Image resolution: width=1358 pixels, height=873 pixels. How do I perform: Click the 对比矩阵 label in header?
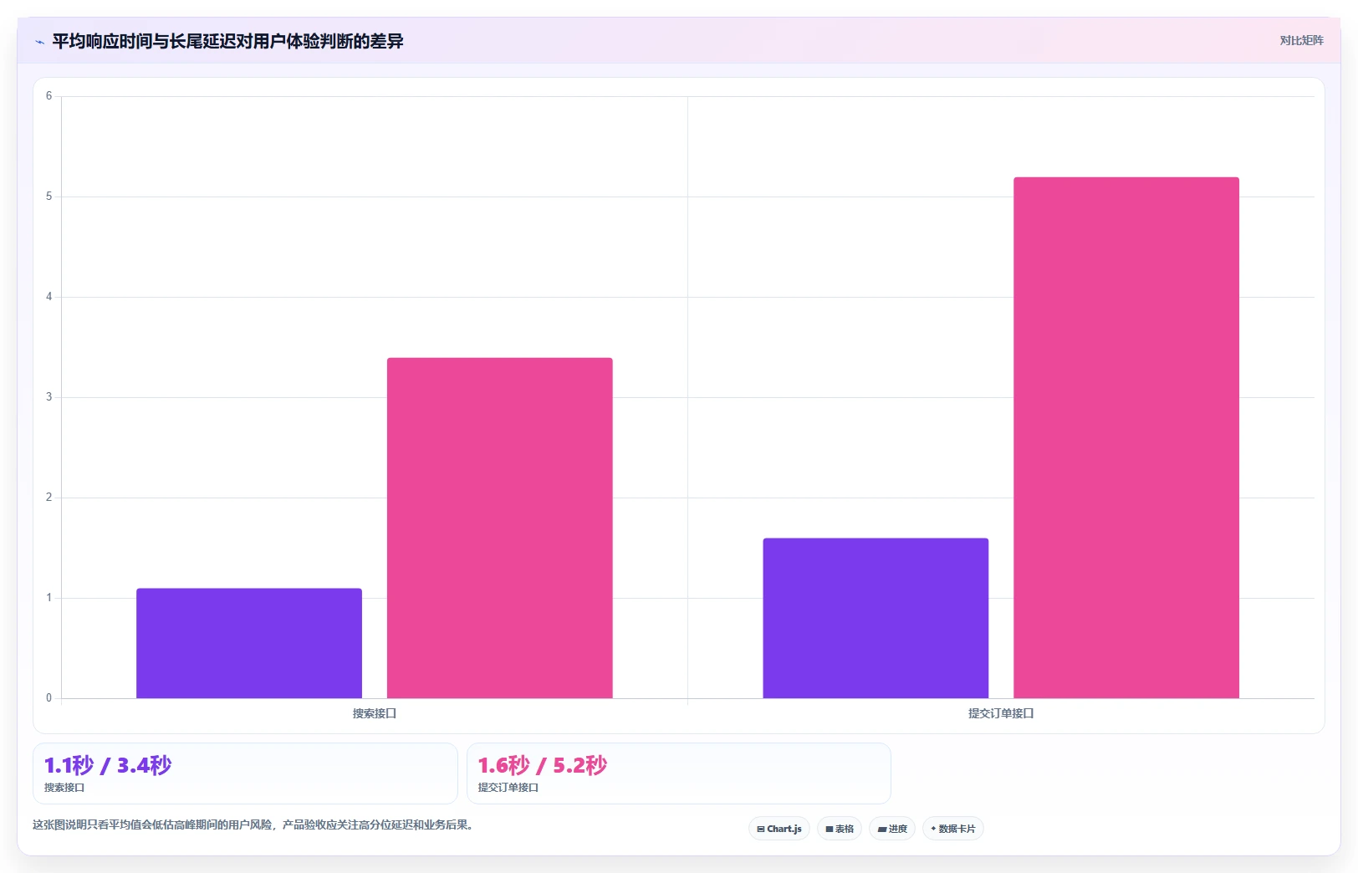(1301, 40)
